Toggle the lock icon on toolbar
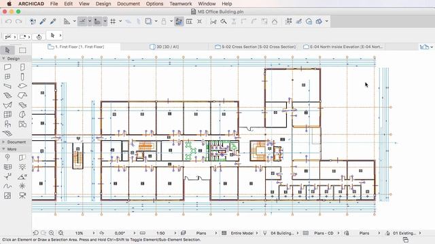Screen dimensions: 435x244 click(164, 21)
